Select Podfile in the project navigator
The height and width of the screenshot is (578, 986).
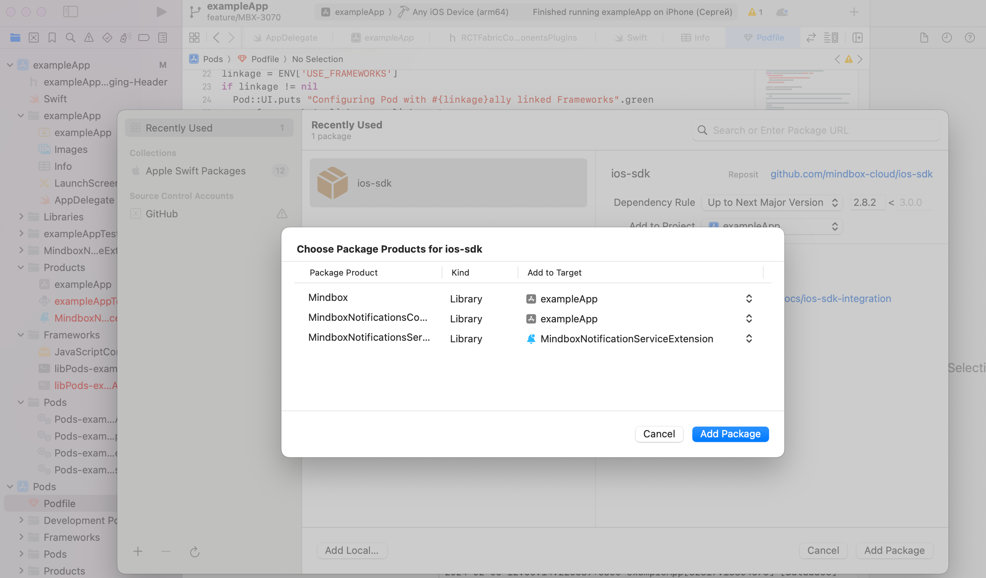coord(61,503)
